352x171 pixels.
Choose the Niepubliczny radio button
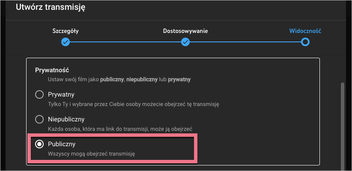(39, 119)
